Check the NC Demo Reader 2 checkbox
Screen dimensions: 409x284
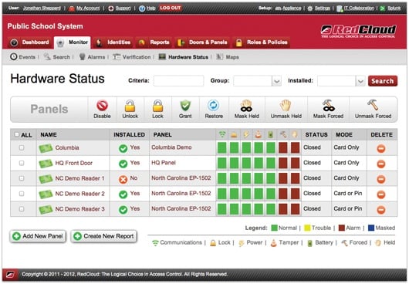[x=22, y=194]
